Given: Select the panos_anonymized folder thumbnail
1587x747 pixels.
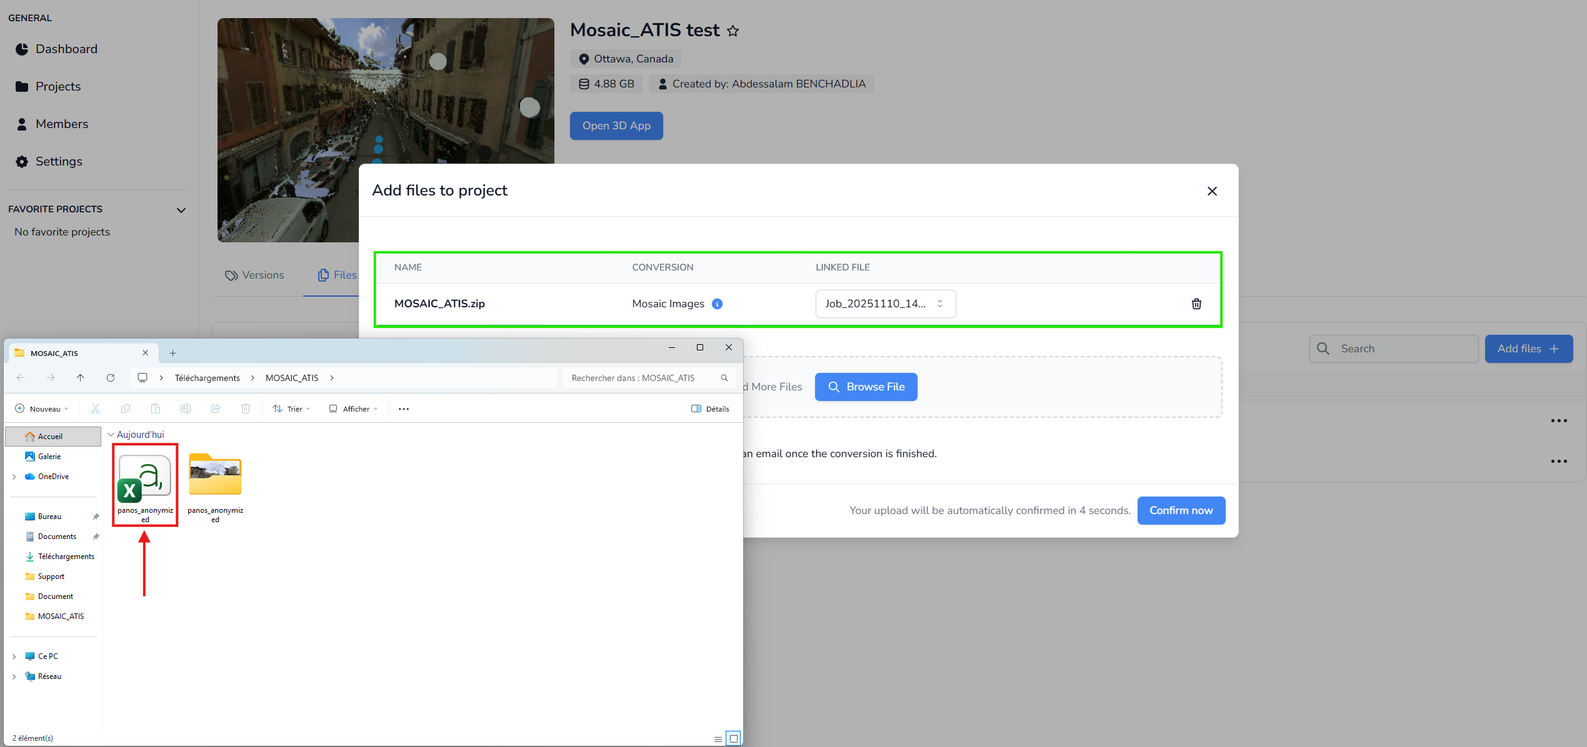Looking at the screenshot, I should click(x=215, y=475).
